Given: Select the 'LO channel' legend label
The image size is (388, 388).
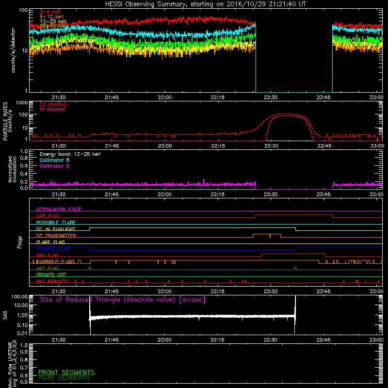Looking at the screenshot, I should click(53, 104).
